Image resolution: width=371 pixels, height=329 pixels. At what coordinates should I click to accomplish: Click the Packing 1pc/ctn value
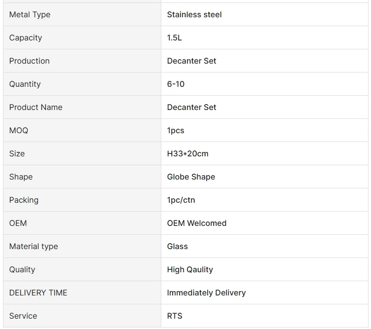pyautogui.click(x=181, y=200)
